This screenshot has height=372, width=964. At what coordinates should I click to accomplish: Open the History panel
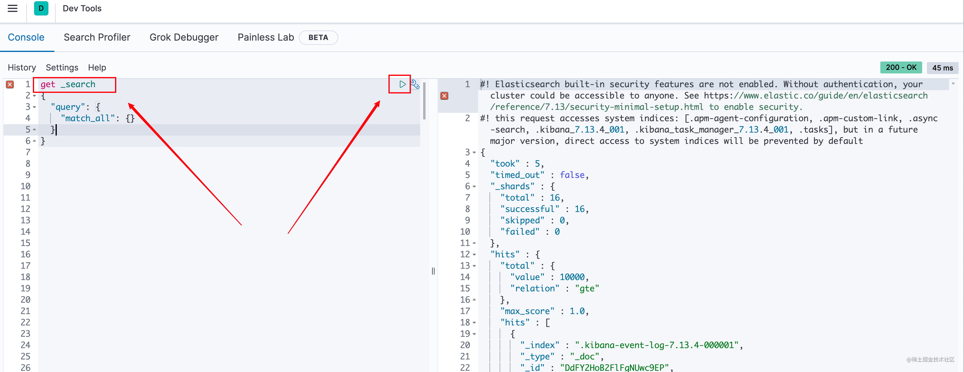22,68
